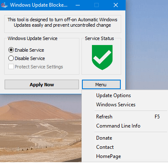Collapse the Menu button dropdown
The height and width of the screenshot is (163, 168).
101,85
